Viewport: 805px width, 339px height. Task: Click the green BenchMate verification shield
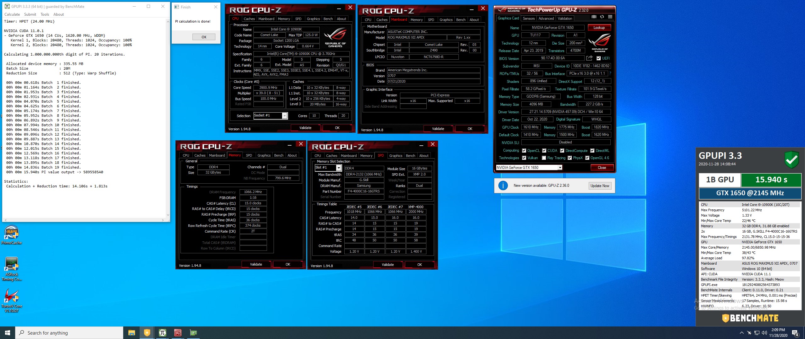791,159
